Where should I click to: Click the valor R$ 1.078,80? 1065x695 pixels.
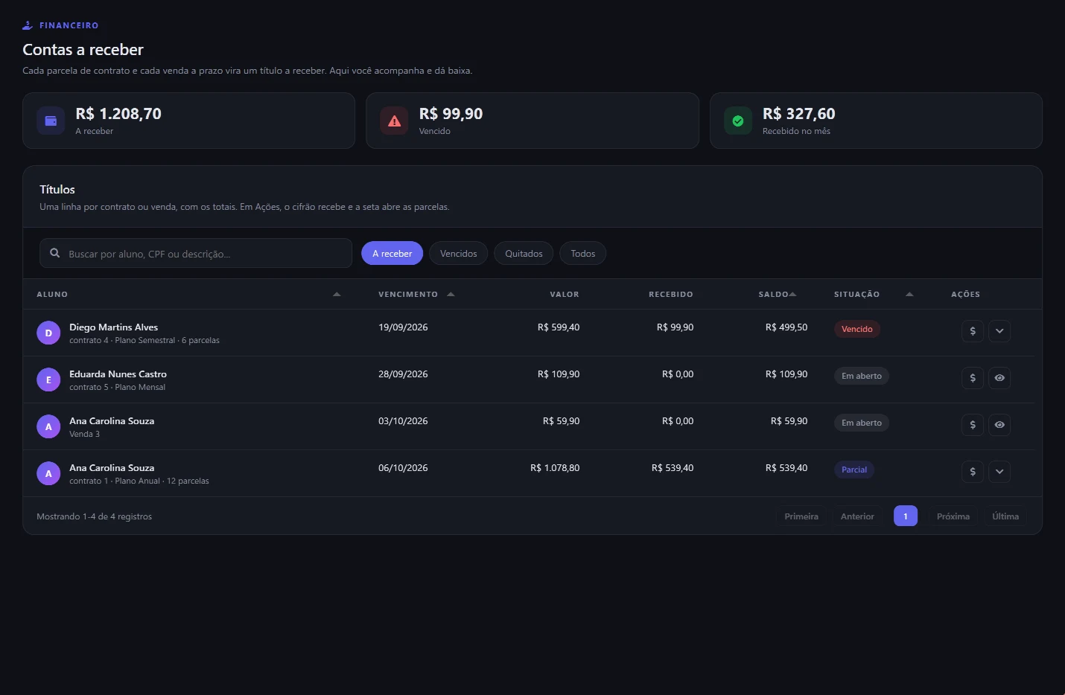(555, 468)
